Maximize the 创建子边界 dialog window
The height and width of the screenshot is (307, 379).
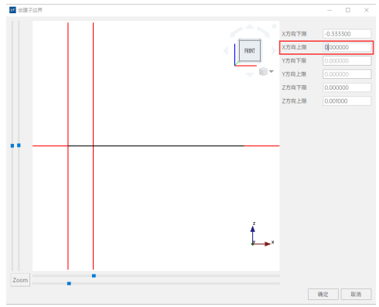click(348, 10)
